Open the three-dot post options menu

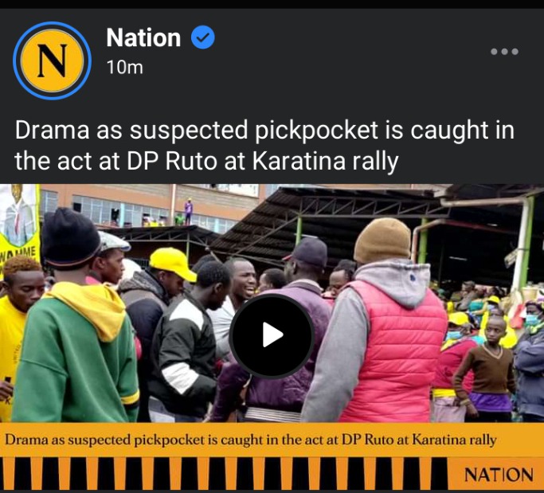pos(504,52)
